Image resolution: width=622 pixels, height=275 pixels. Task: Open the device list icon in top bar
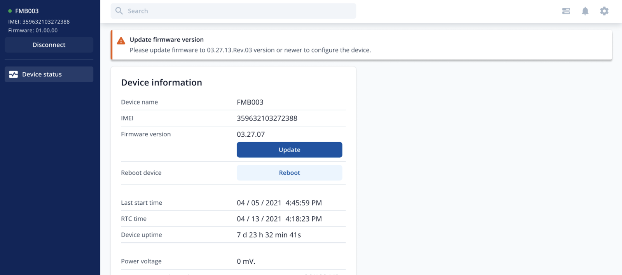coord(566,11)
